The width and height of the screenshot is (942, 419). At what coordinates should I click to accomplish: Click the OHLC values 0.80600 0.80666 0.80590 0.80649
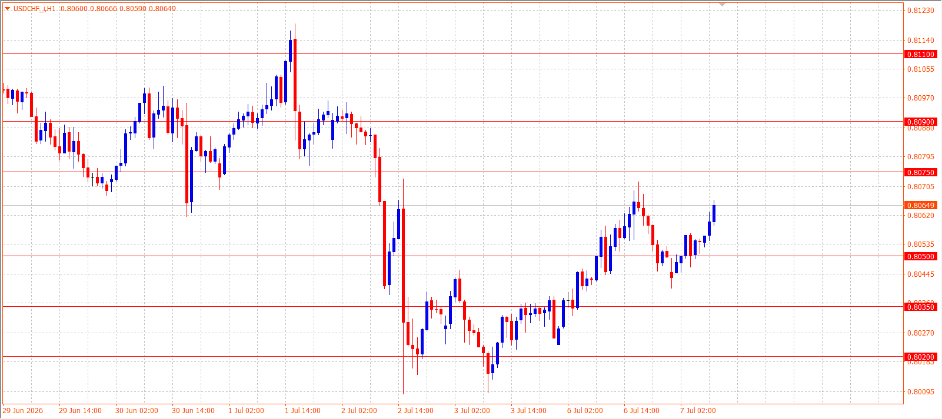(118, 9)
